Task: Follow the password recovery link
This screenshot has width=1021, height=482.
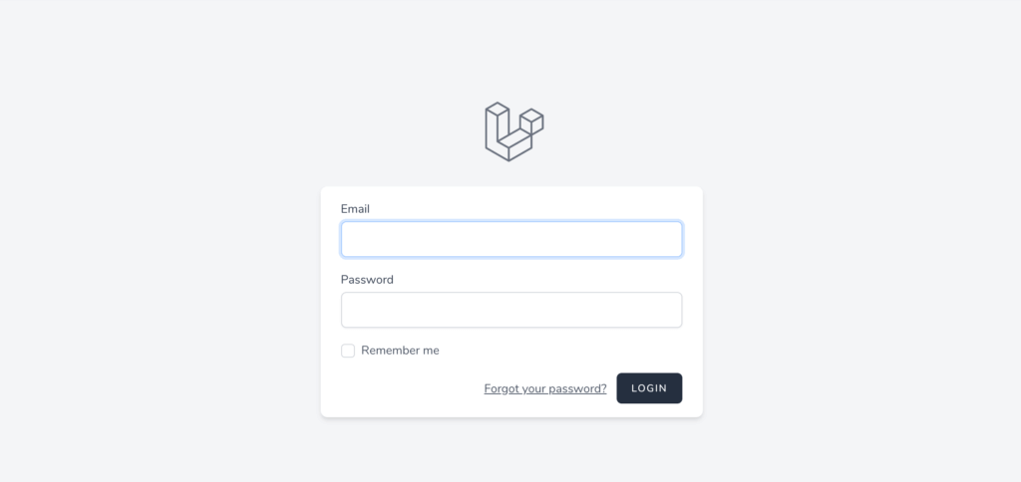Action: pos(545,388)
